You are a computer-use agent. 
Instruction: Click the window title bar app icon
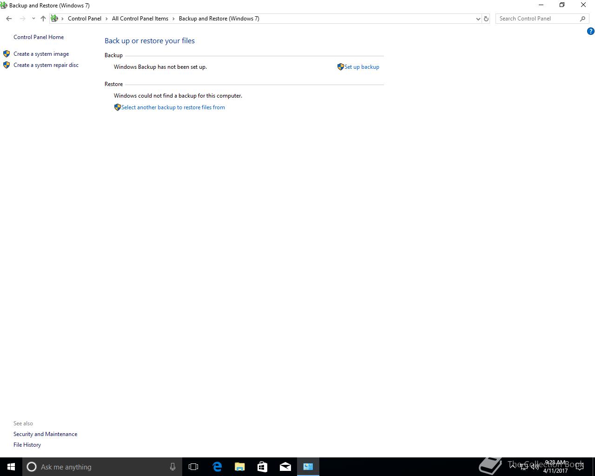coord(4,6)
